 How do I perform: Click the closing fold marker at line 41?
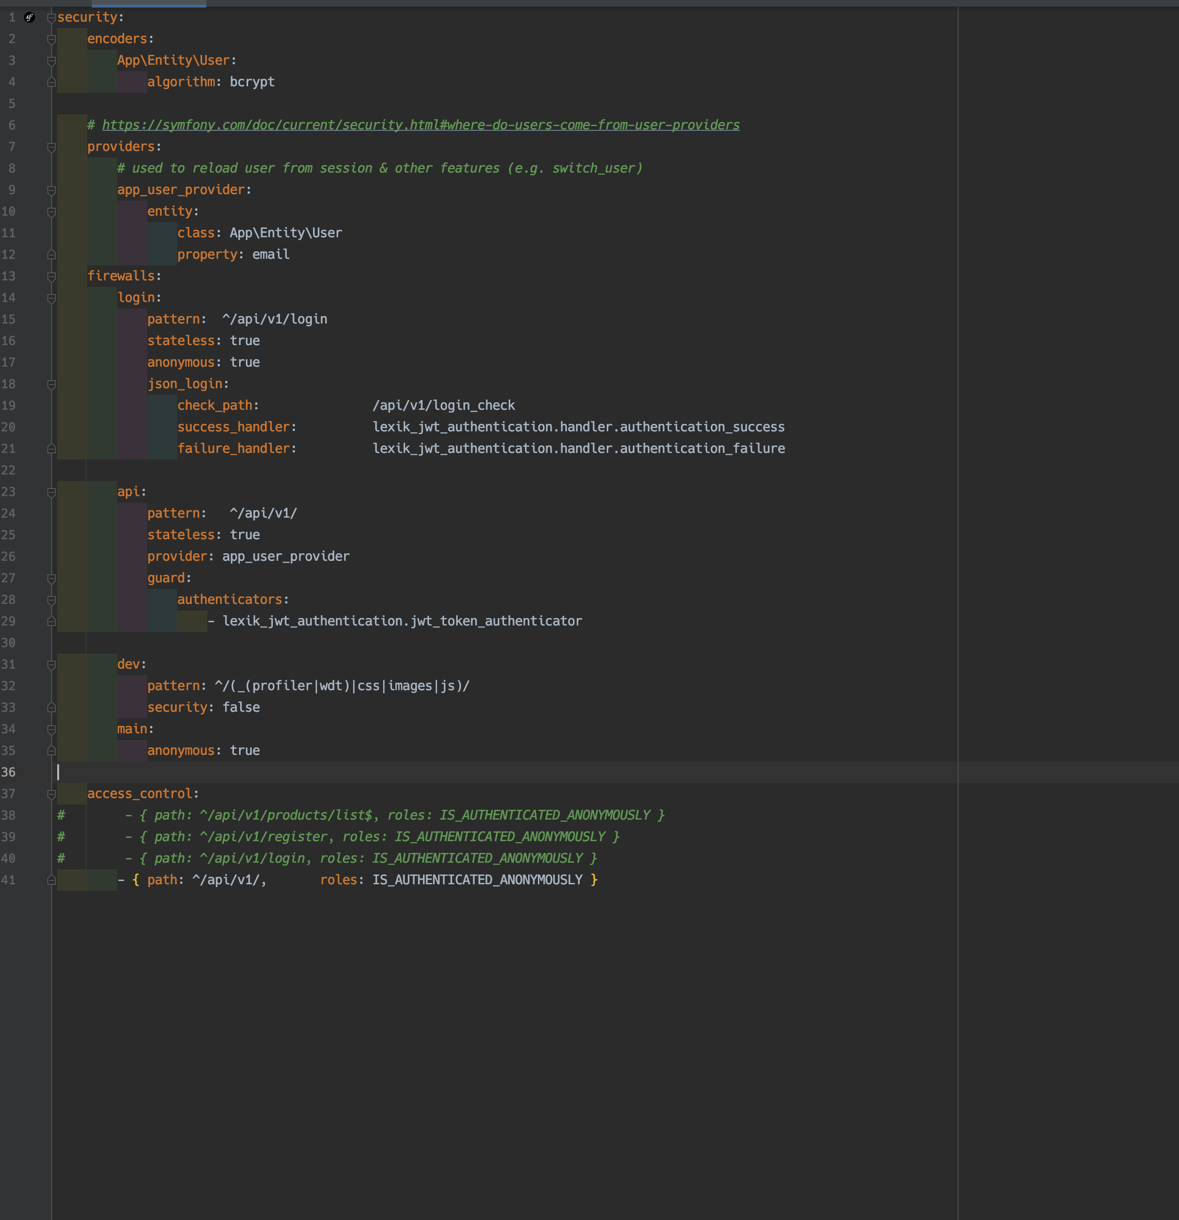click(x=52, y=880)
